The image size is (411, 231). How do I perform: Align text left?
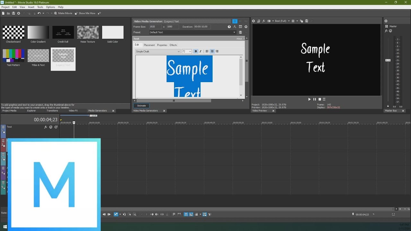point(207,51)
